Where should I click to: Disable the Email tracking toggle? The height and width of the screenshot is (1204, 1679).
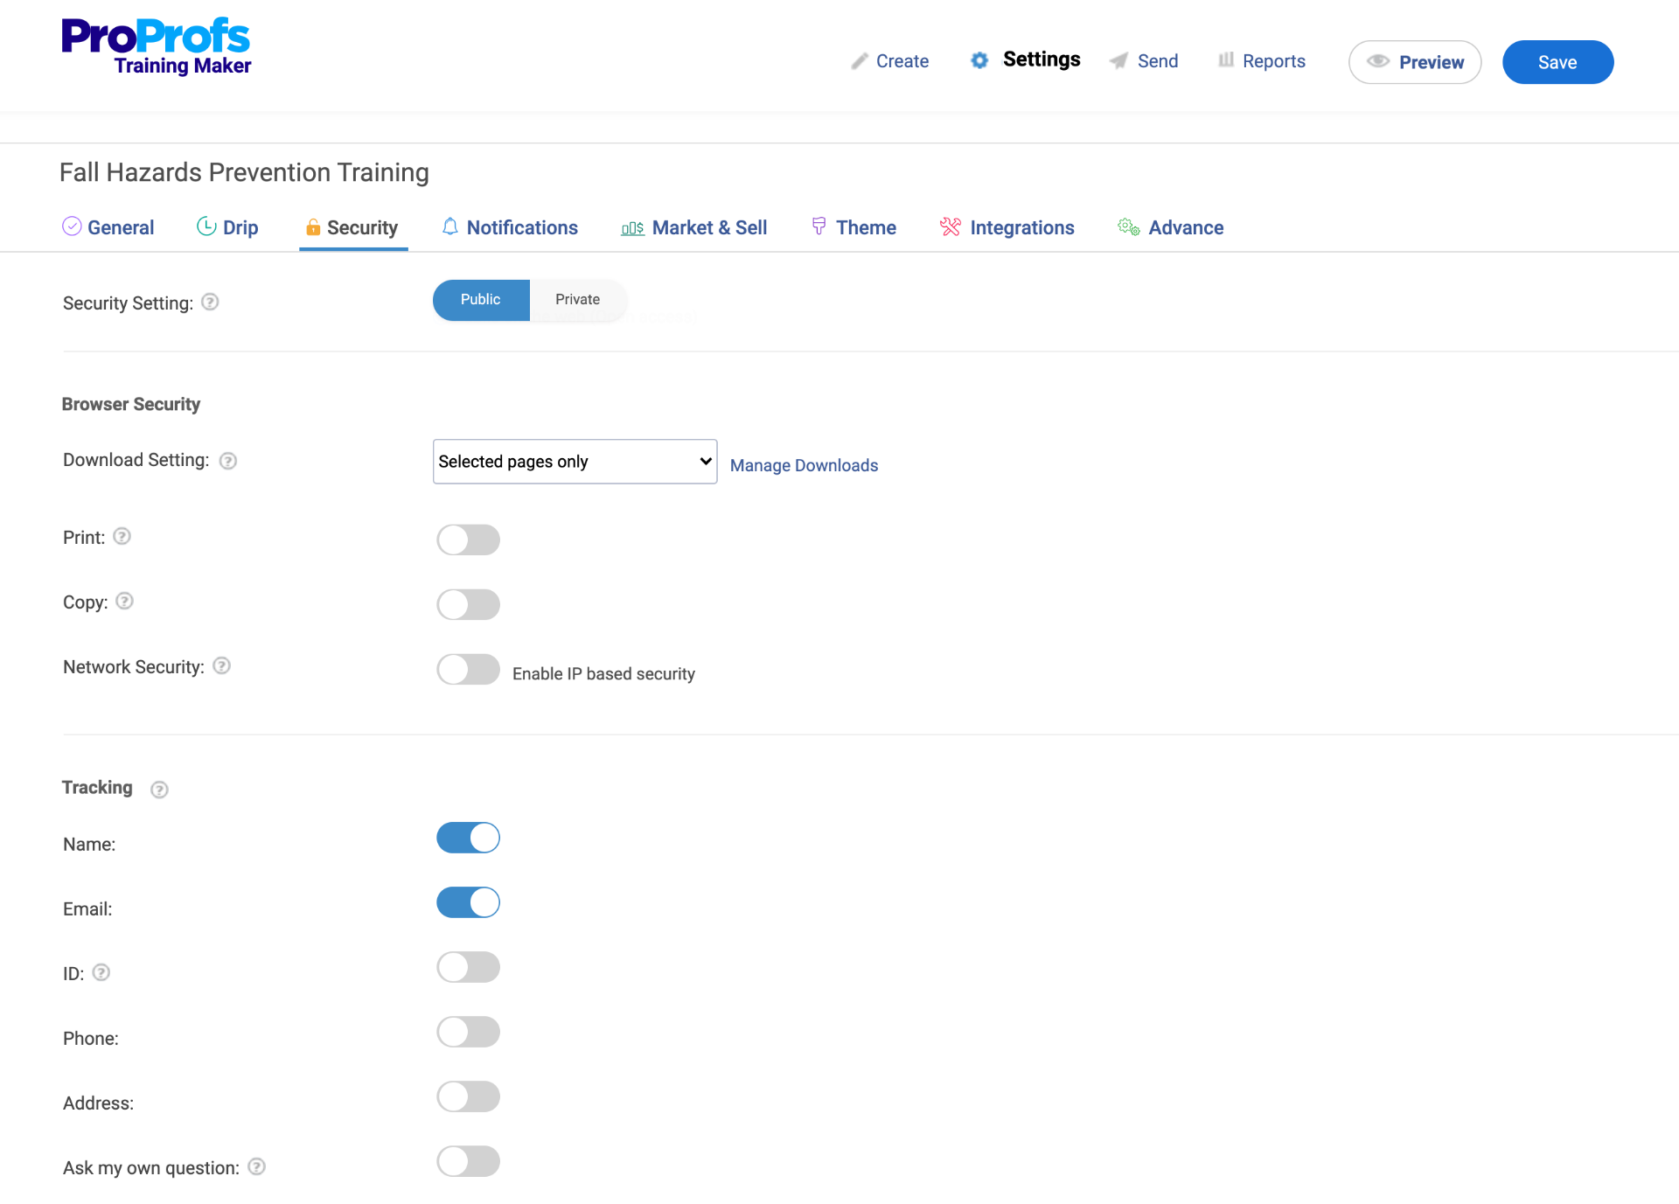click(468, 902)
